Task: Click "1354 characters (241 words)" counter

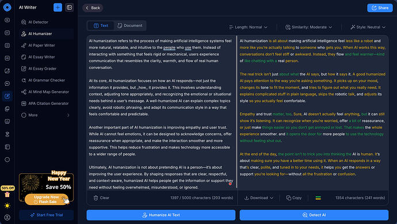Action: point(360,198)
